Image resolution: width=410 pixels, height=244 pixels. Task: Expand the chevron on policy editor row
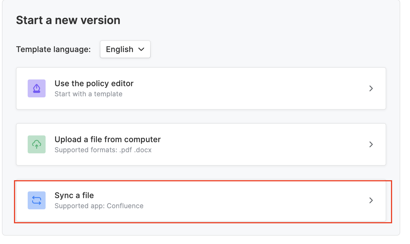click(x=371, y=88)
